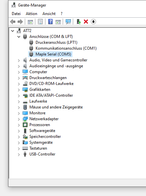146x196 pixels.
Task: Click the forward arrow toolbar button
Action: (x=20, y=22)
